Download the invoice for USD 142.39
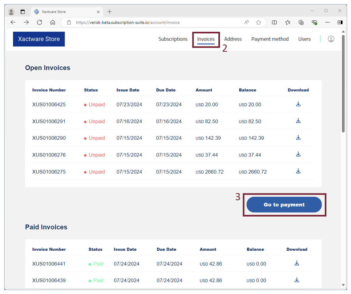Screen dimensions: 351x294 (298, 138)
